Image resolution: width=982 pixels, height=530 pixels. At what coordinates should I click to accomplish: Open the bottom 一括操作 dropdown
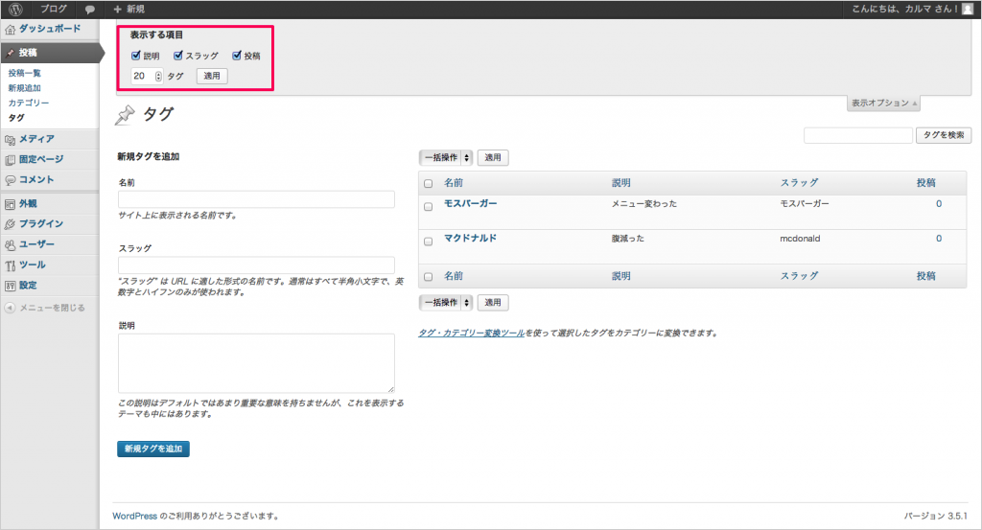pyautogui.click(x=446, y=302)
